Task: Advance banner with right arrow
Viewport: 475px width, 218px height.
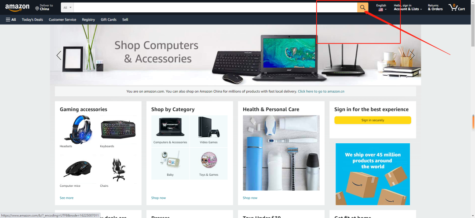Action: coord(412,55)
